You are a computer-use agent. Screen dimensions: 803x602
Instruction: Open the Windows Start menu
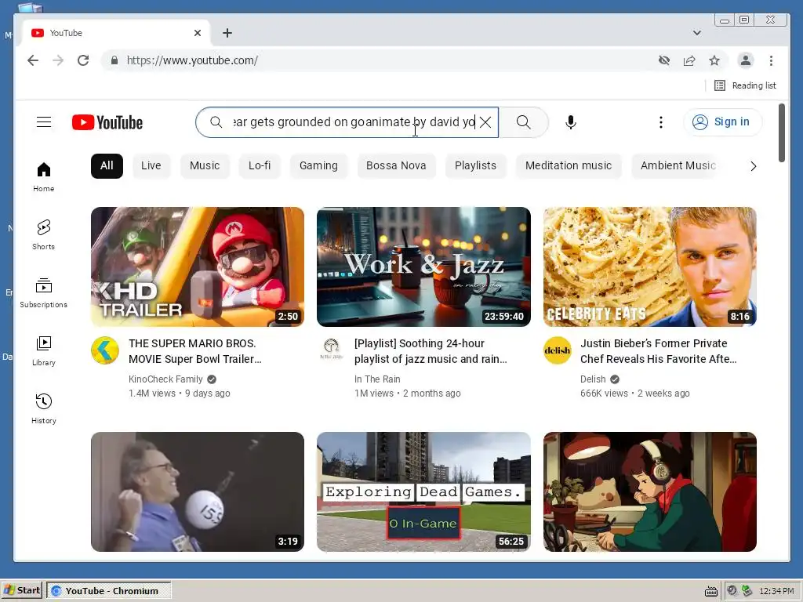tap(22, 590)
